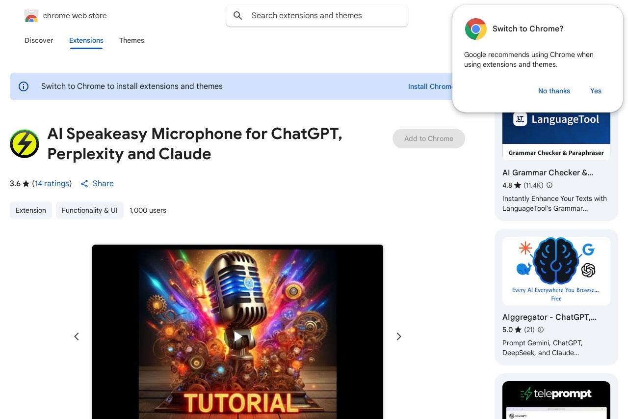Image resolution: width=628 pixels, height=419 pixels.
Task: Open the LanguageTool extension thumbnail
Action: coord(556,136)
